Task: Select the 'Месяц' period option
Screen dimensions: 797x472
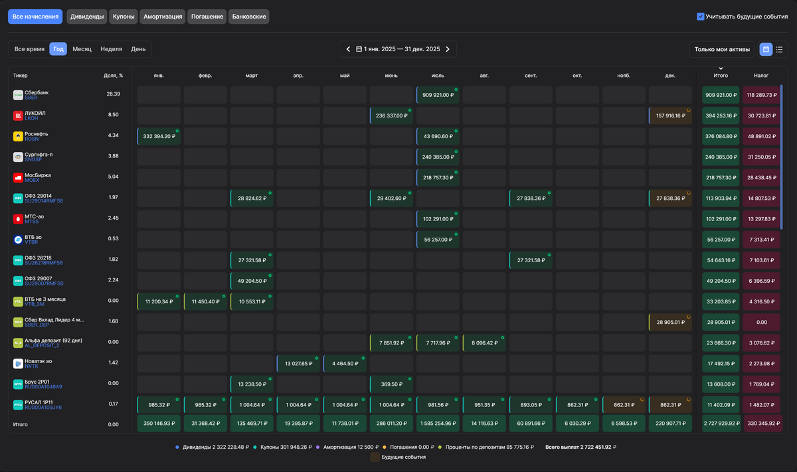Action: tap(82, 49)
